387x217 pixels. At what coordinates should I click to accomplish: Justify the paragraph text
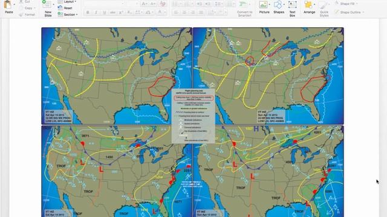click(x=201, y=12)
